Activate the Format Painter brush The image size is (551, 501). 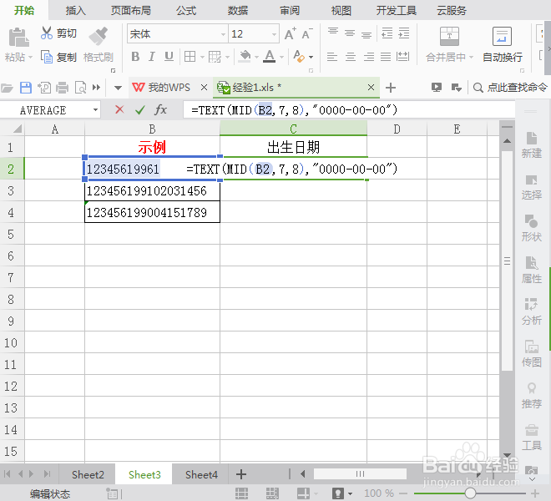coord(98,37)
